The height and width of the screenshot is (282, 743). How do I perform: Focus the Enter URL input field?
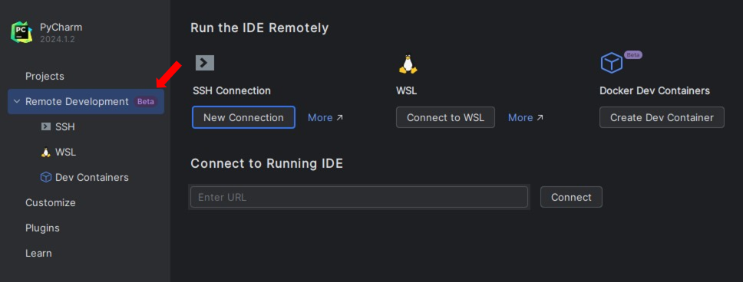point(359,197)
